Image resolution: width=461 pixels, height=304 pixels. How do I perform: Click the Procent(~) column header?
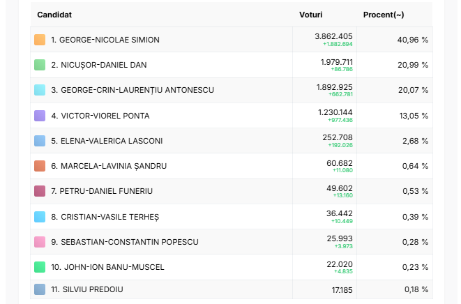tap(384, 15)
